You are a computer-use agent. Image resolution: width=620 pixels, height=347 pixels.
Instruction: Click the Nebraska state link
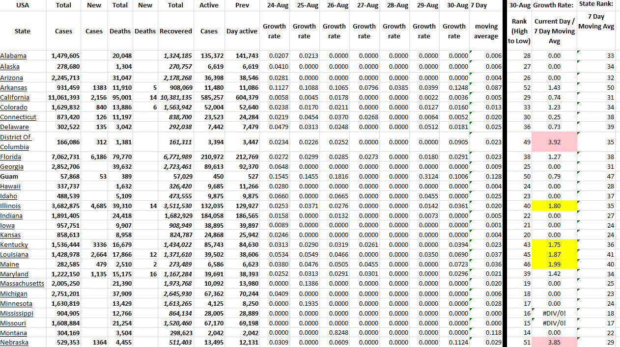tap(14, 343)
